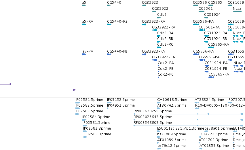Select the AT04089.5prime EST label
This screenshot has height=150, width=245.
click(x=172, y=140)
